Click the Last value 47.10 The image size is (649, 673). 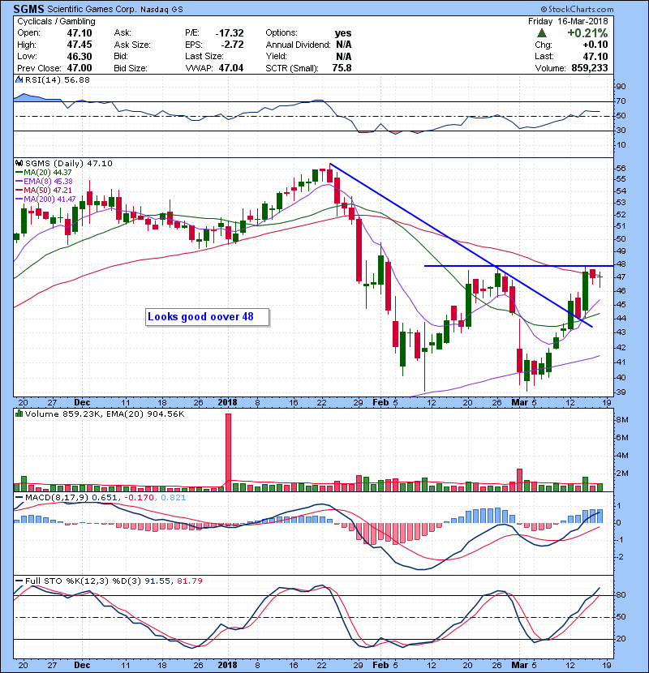(x=595, y=56)
